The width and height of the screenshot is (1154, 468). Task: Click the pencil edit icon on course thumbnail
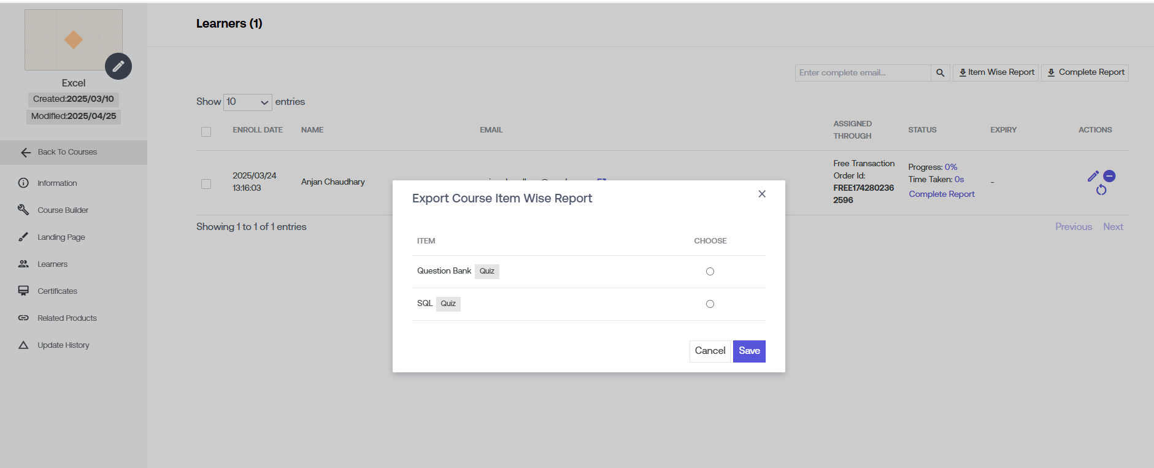click(118, 66)
